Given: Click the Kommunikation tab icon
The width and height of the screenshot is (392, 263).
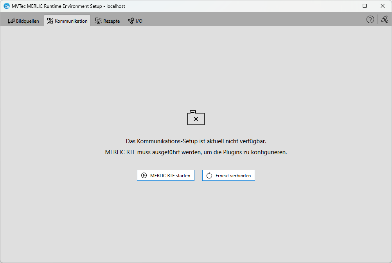Looking at the screenshot, I should [x=50, y=21].
